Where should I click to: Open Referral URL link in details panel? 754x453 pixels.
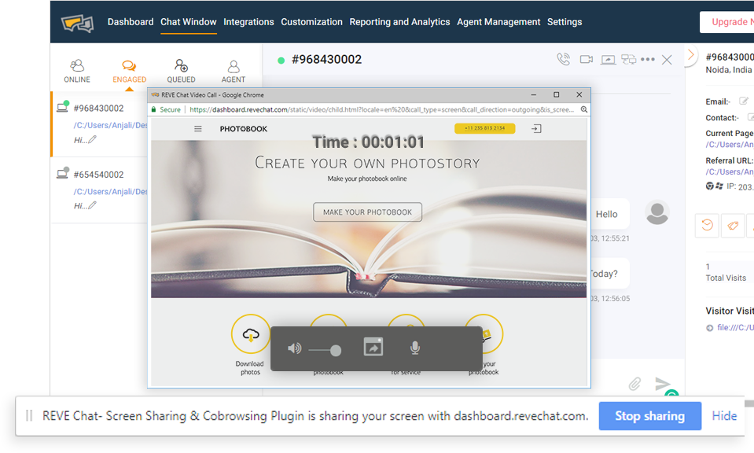coord(730,171)
